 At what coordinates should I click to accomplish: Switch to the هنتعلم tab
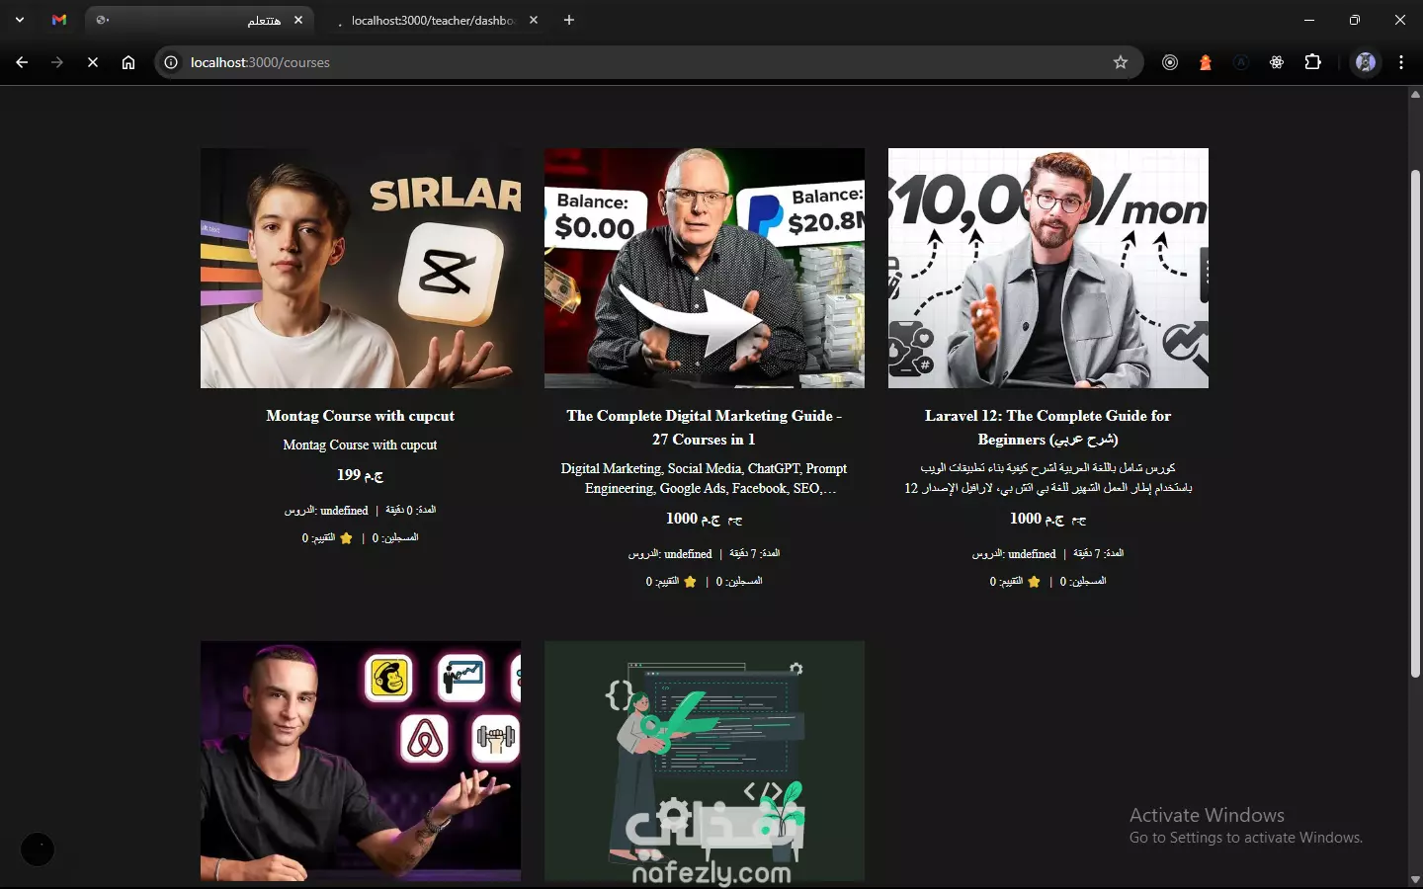(198, 20)
